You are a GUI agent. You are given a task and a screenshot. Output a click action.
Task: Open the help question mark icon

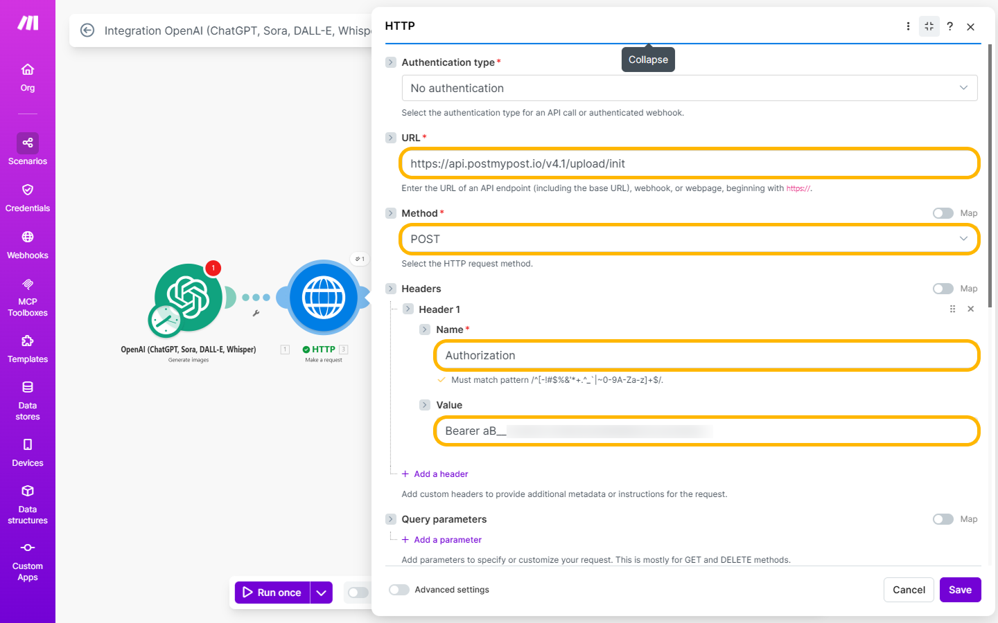coord(949,26)
